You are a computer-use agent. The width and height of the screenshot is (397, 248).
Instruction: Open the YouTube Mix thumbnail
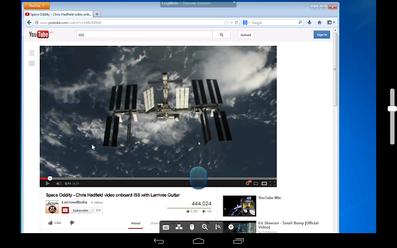(x=239, y=206)
